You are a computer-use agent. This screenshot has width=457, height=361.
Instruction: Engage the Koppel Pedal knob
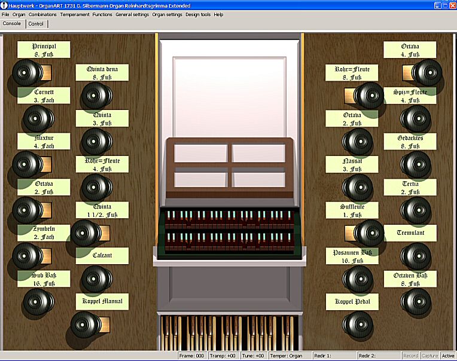(358, 325)
